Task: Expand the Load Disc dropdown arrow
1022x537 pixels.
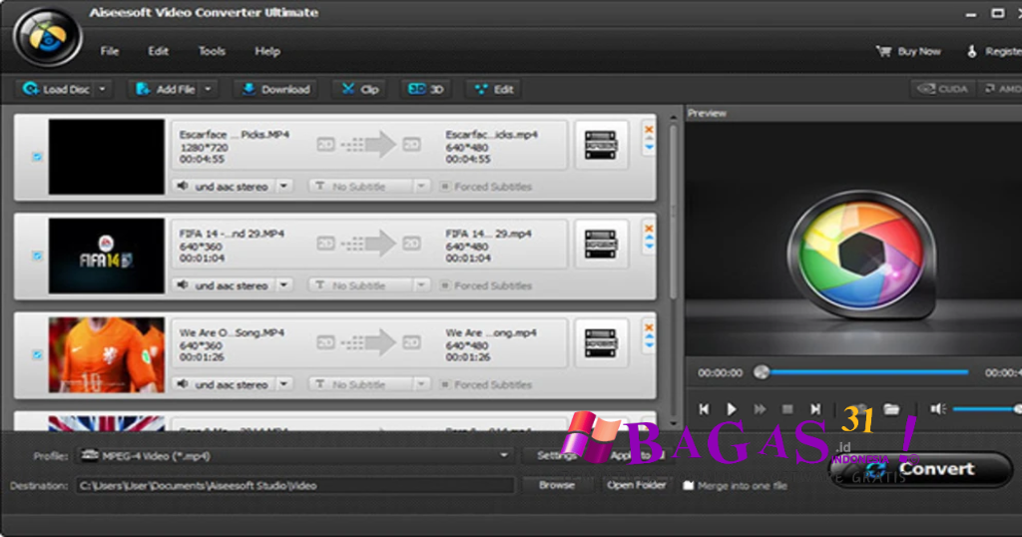Action: click(103, 89)
